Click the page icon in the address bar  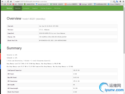pos(14,2)
